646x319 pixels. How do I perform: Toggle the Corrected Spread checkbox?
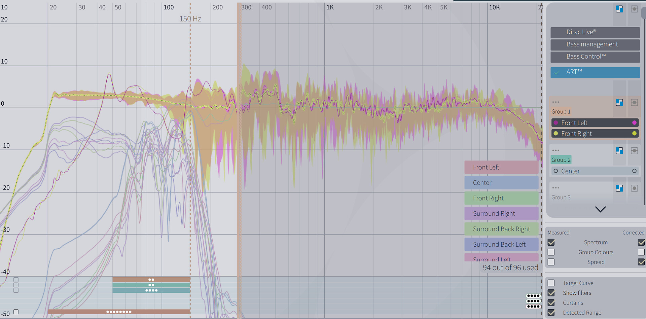point(641,262)
